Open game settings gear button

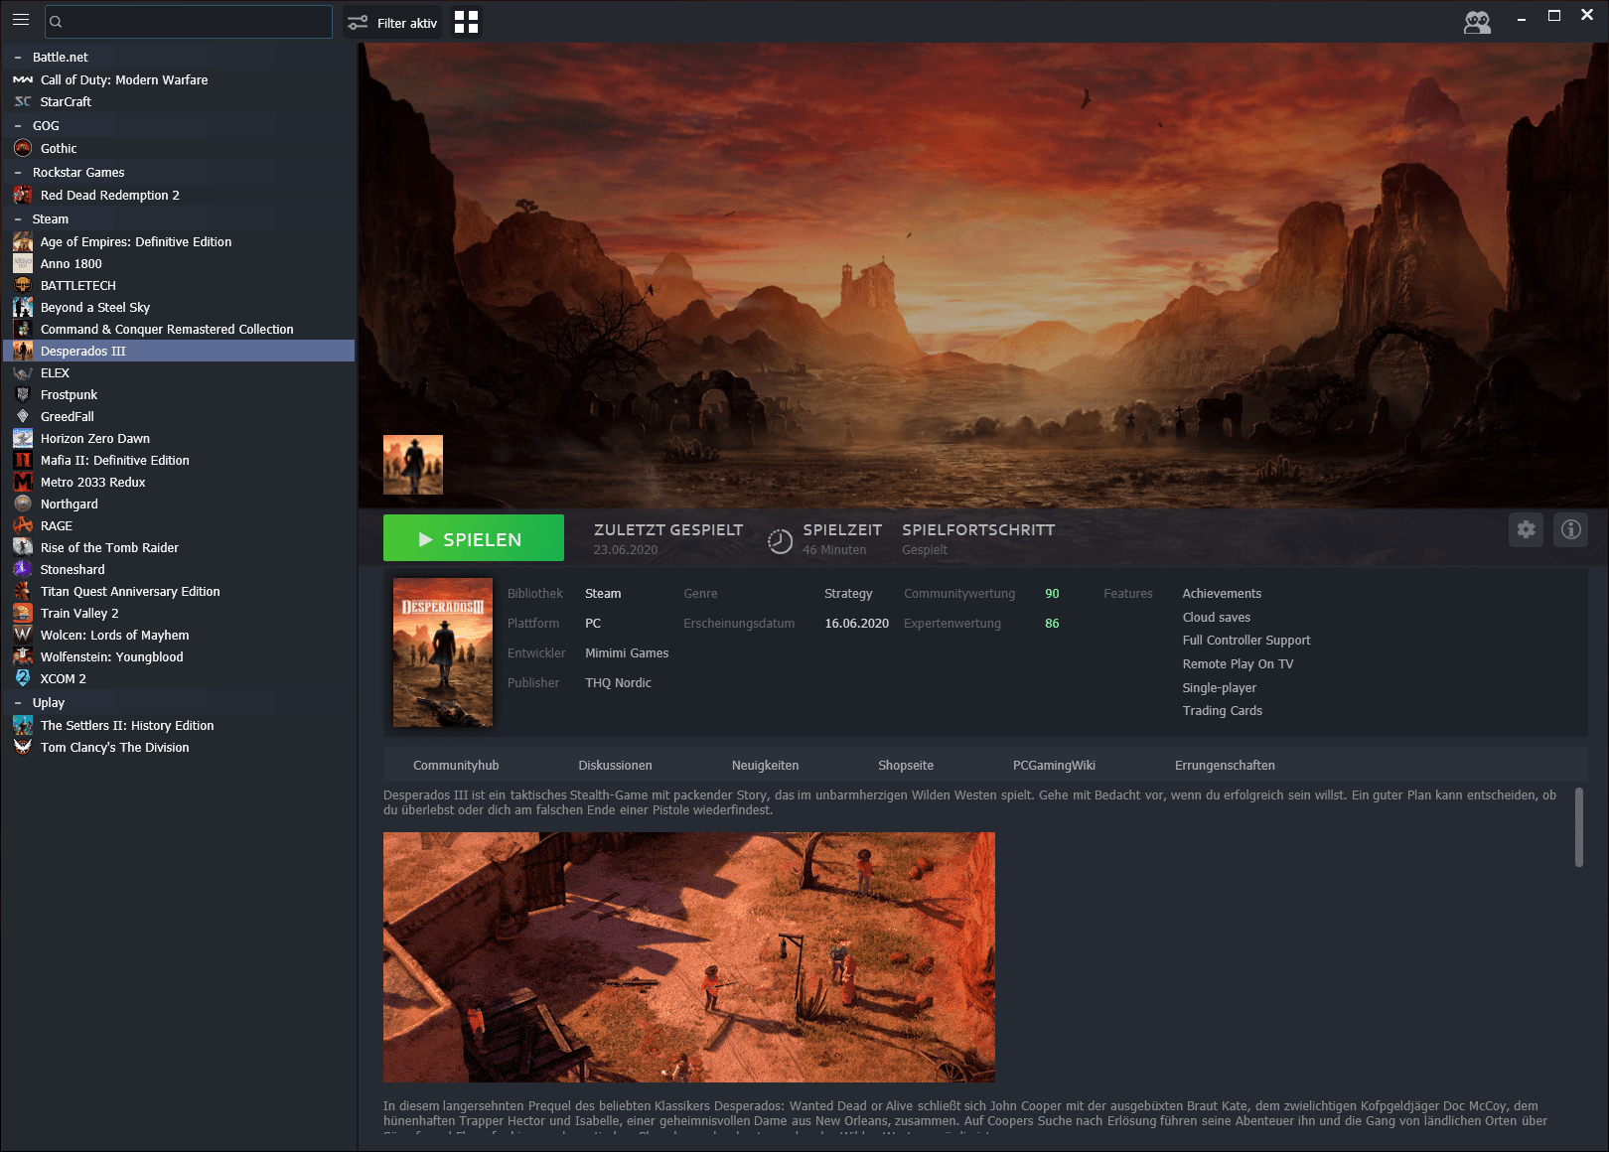[x=1527, y=529]
